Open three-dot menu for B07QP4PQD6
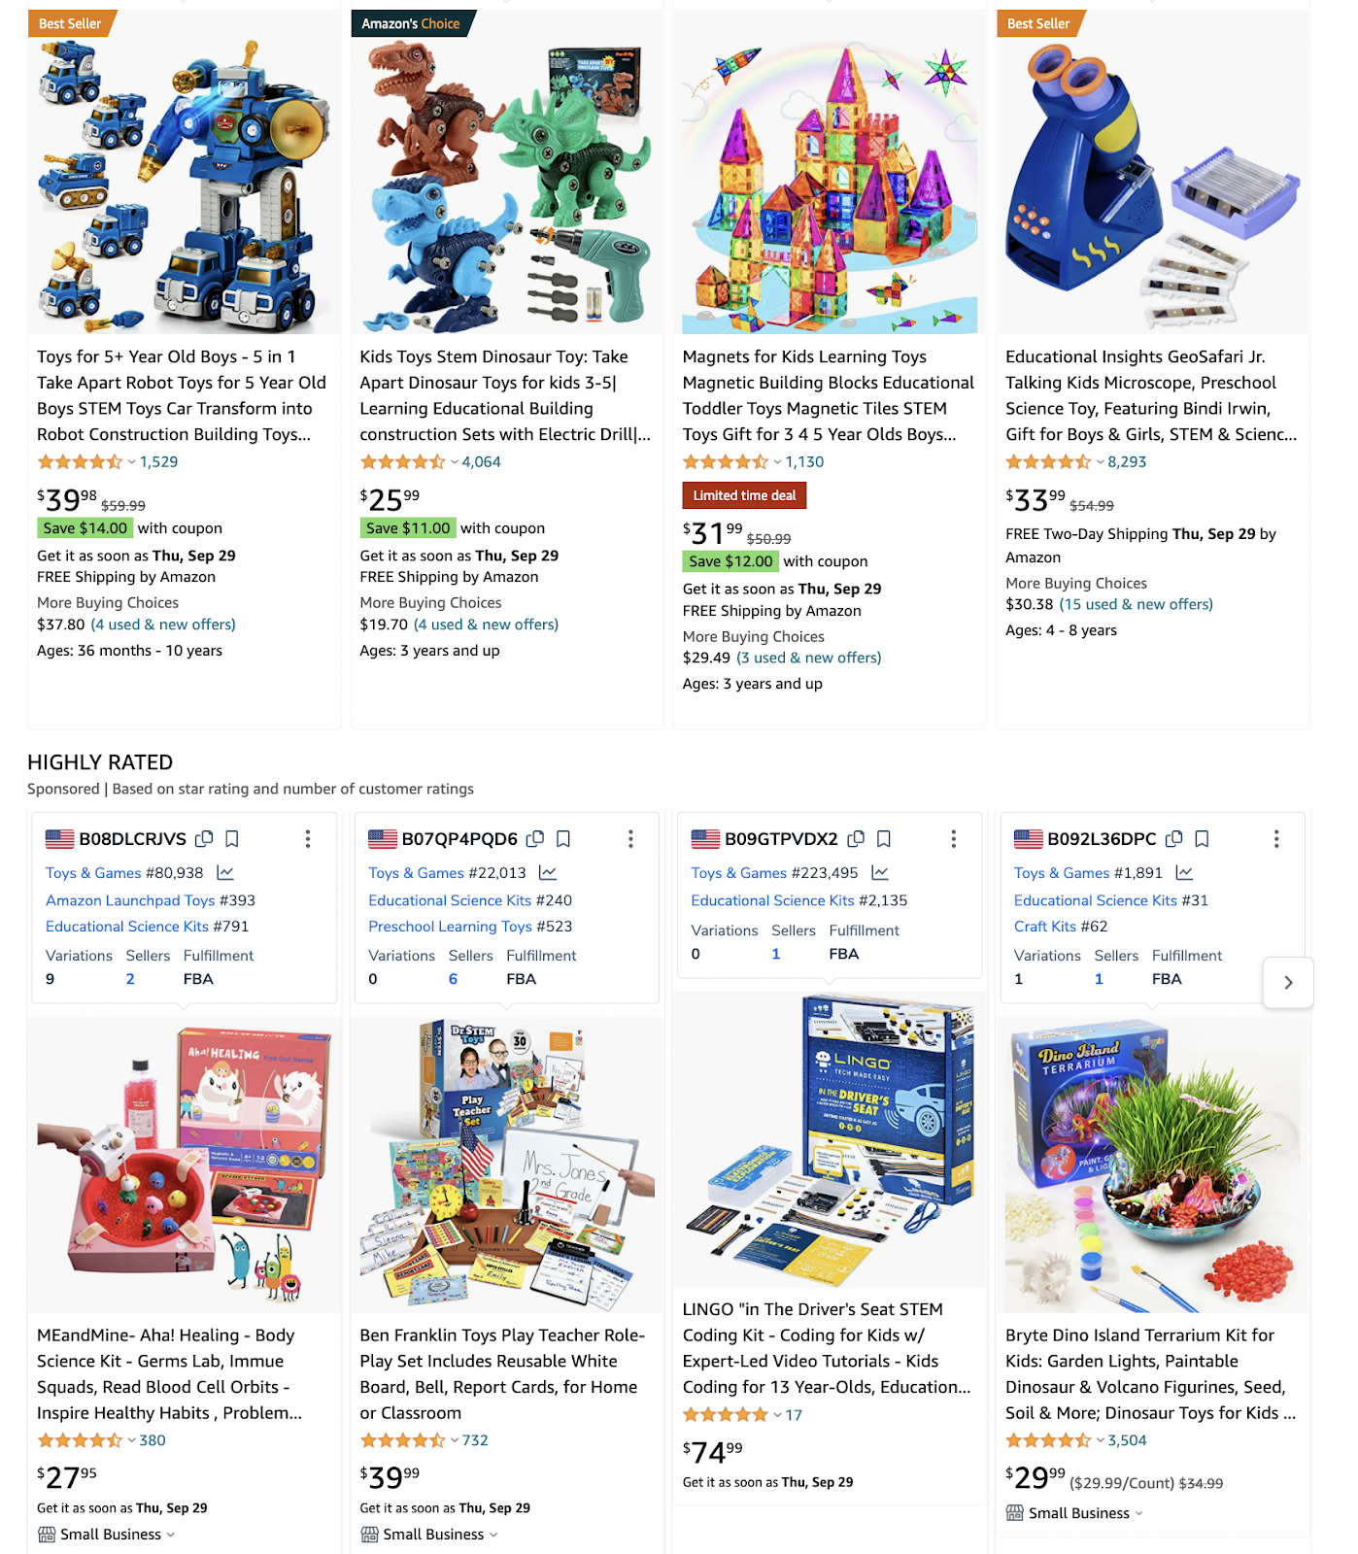The width and height of the screenshot is (1358, 1554). coord(630,838)
